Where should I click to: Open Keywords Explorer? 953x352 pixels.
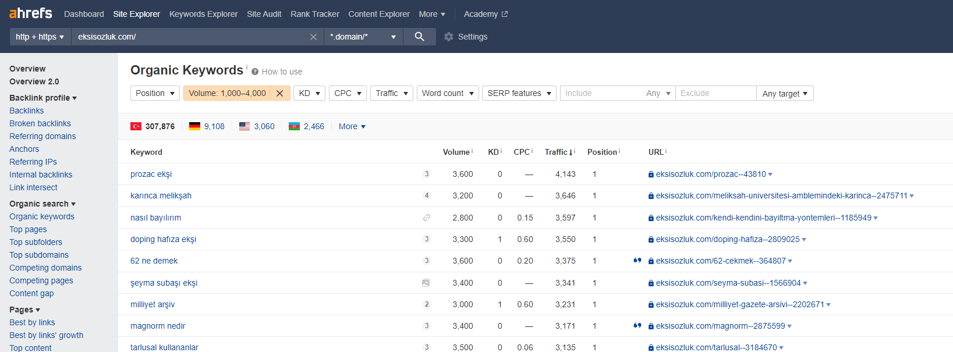[203, 14]
